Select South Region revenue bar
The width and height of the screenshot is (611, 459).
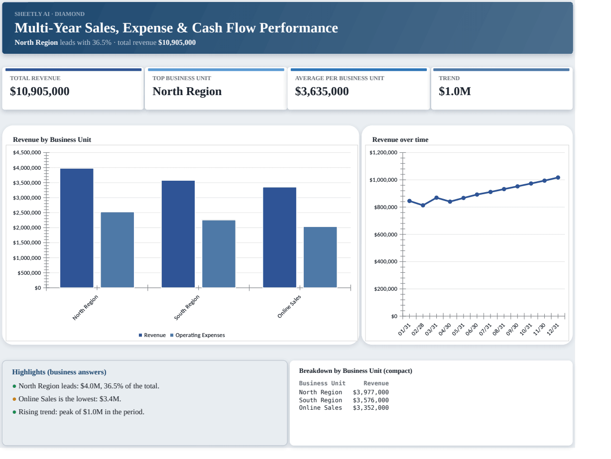point(178,234)
